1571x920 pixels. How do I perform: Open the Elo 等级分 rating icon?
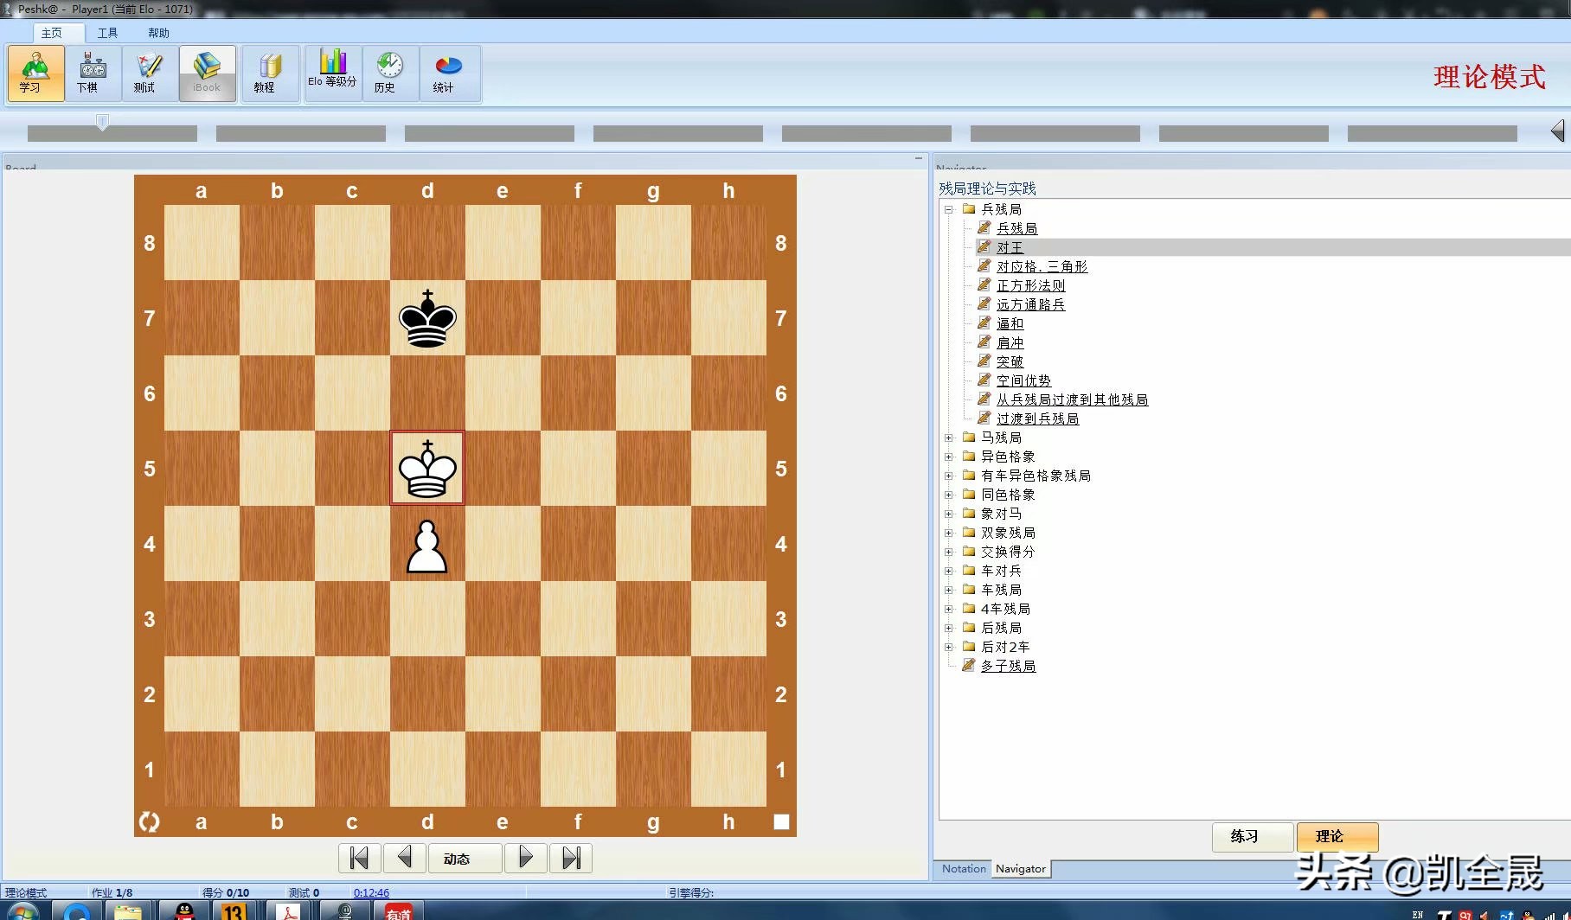coord(332,73)
